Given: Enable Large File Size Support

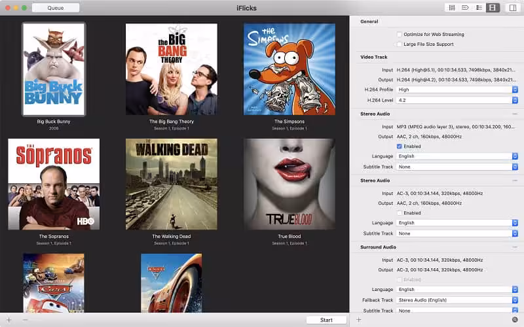Looking at the screenshot, I should [x=399, y=44].
